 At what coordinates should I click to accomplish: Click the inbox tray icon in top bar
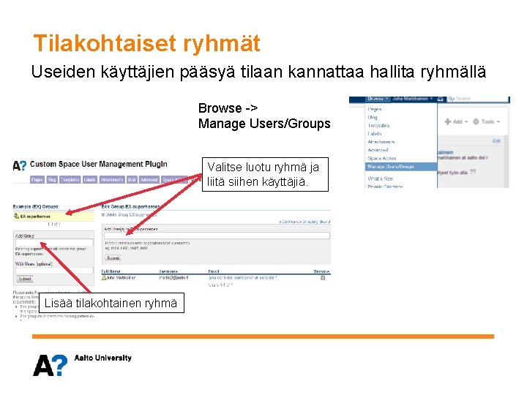[x=441, y=99]
